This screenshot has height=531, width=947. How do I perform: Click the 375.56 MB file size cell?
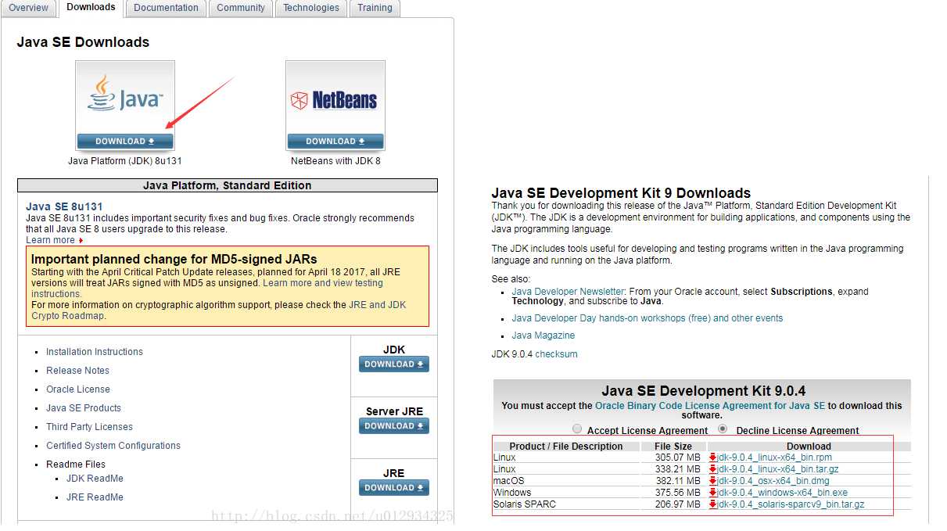coord(677,493)
